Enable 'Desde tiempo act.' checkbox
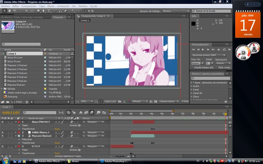This screenshot has height=164, width=263. (193, 67)
